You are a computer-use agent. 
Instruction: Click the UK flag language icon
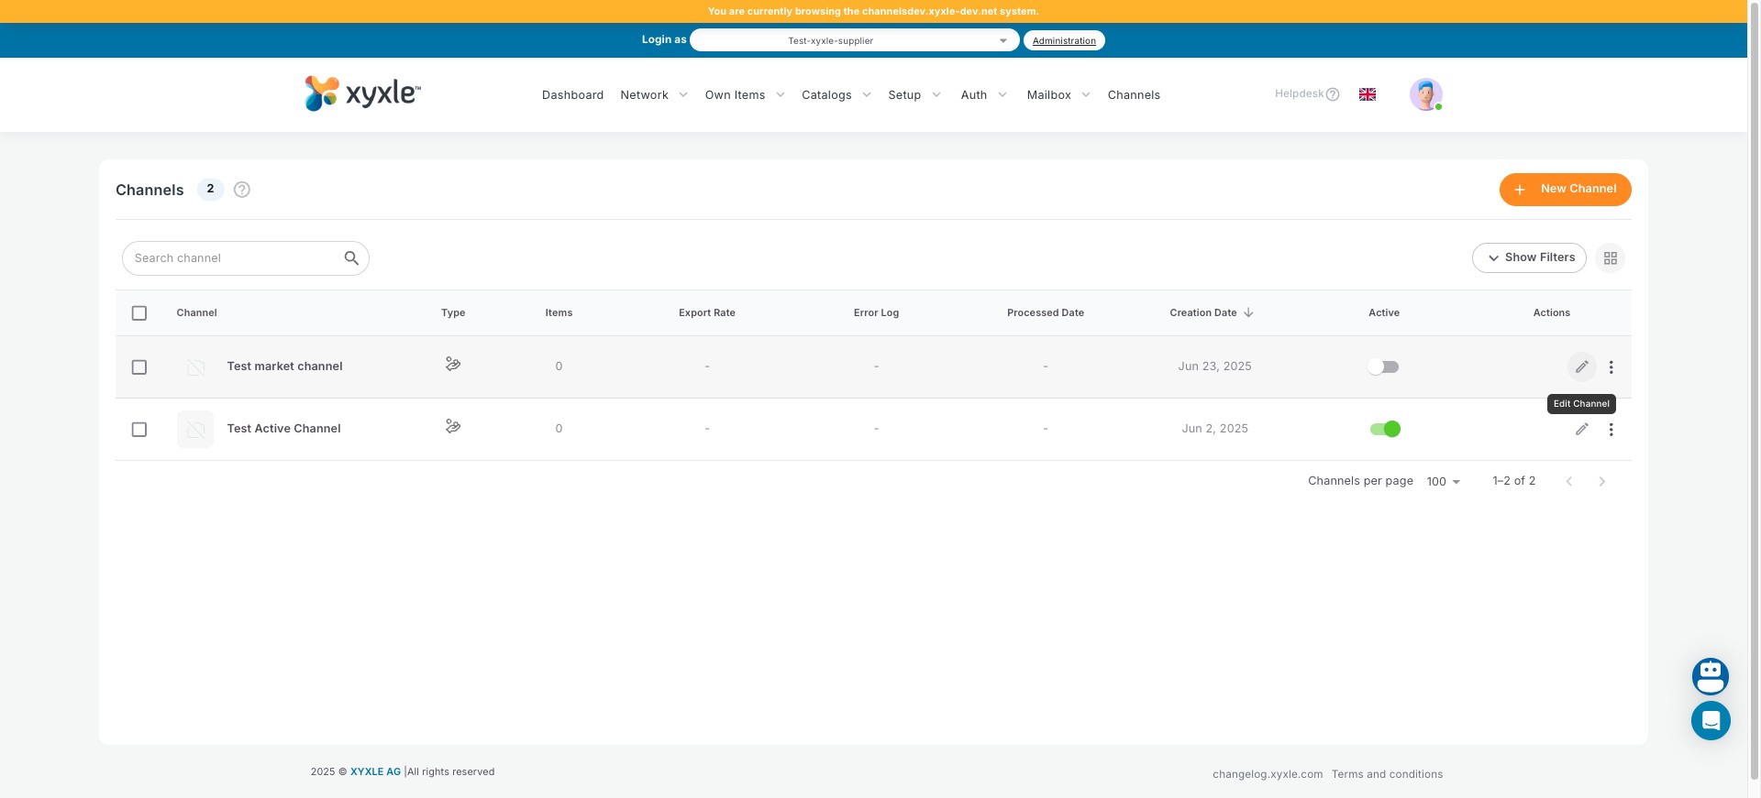pos(1367,94)
